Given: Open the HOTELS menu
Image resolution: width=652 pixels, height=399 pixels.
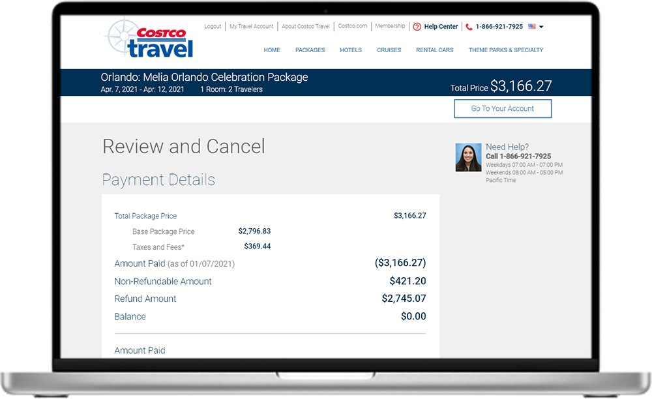Looking at the screenshot, I should 351,50.
